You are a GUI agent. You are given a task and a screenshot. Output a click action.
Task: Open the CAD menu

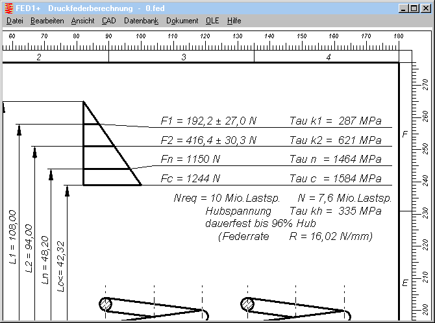[x=108, y=21]
